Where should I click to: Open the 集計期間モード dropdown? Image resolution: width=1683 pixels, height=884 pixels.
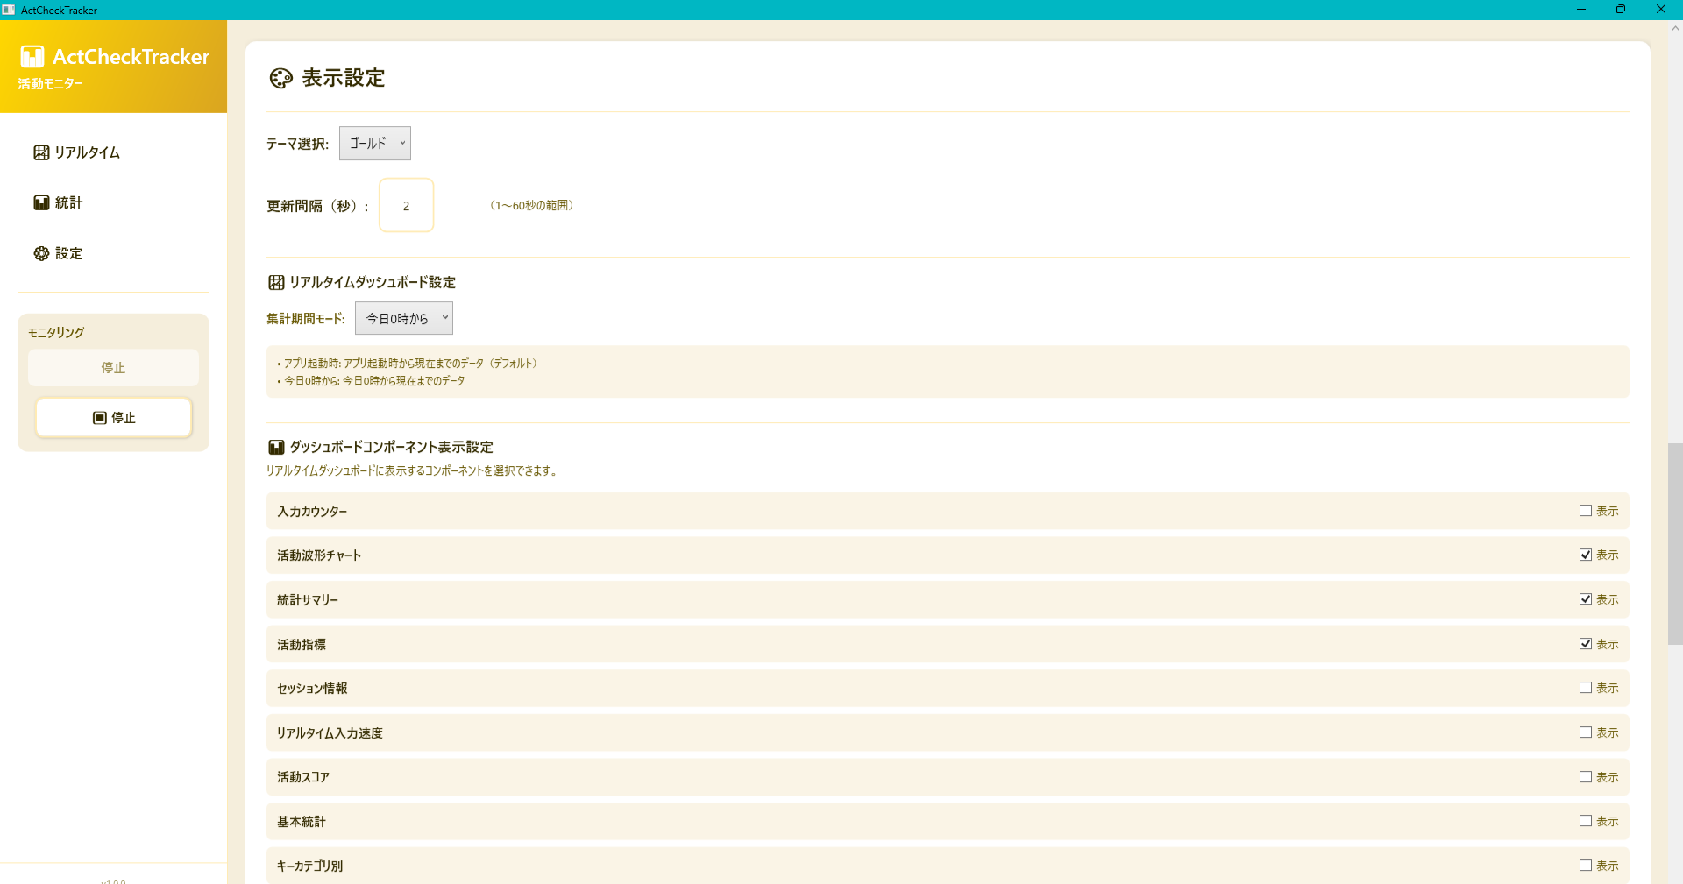click(x=403, y=318)
